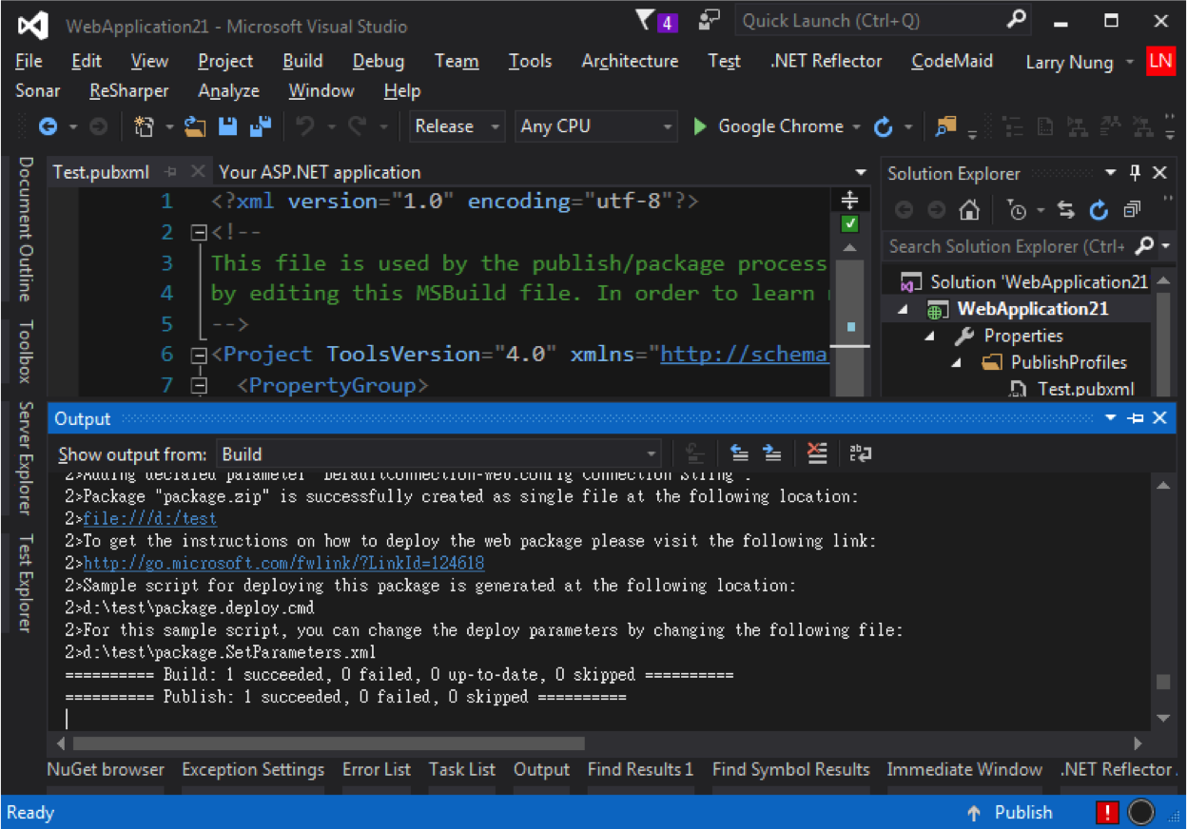
Task: Open the Document Outline side tab
Action: click(26, 229)
